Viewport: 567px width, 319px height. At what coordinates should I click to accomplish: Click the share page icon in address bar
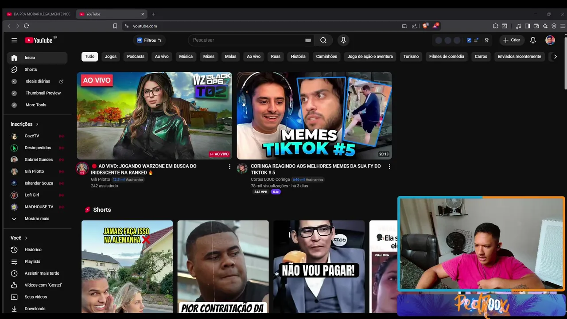414,26
